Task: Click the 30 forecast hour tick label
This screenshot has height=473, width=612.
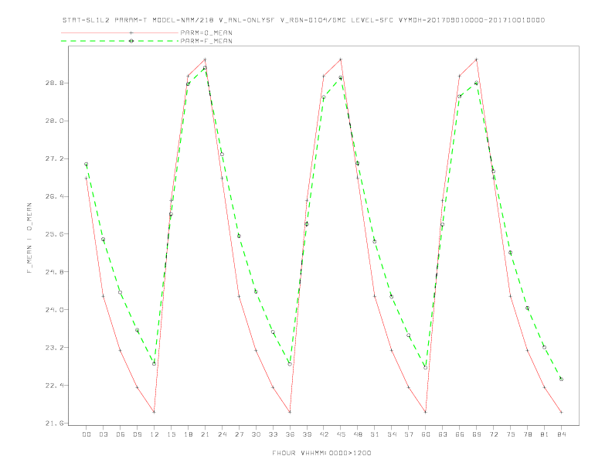Action: tap(256, 434)
